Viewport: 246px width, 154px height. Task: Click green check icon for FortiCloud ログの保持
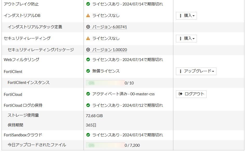coord(88,105)
